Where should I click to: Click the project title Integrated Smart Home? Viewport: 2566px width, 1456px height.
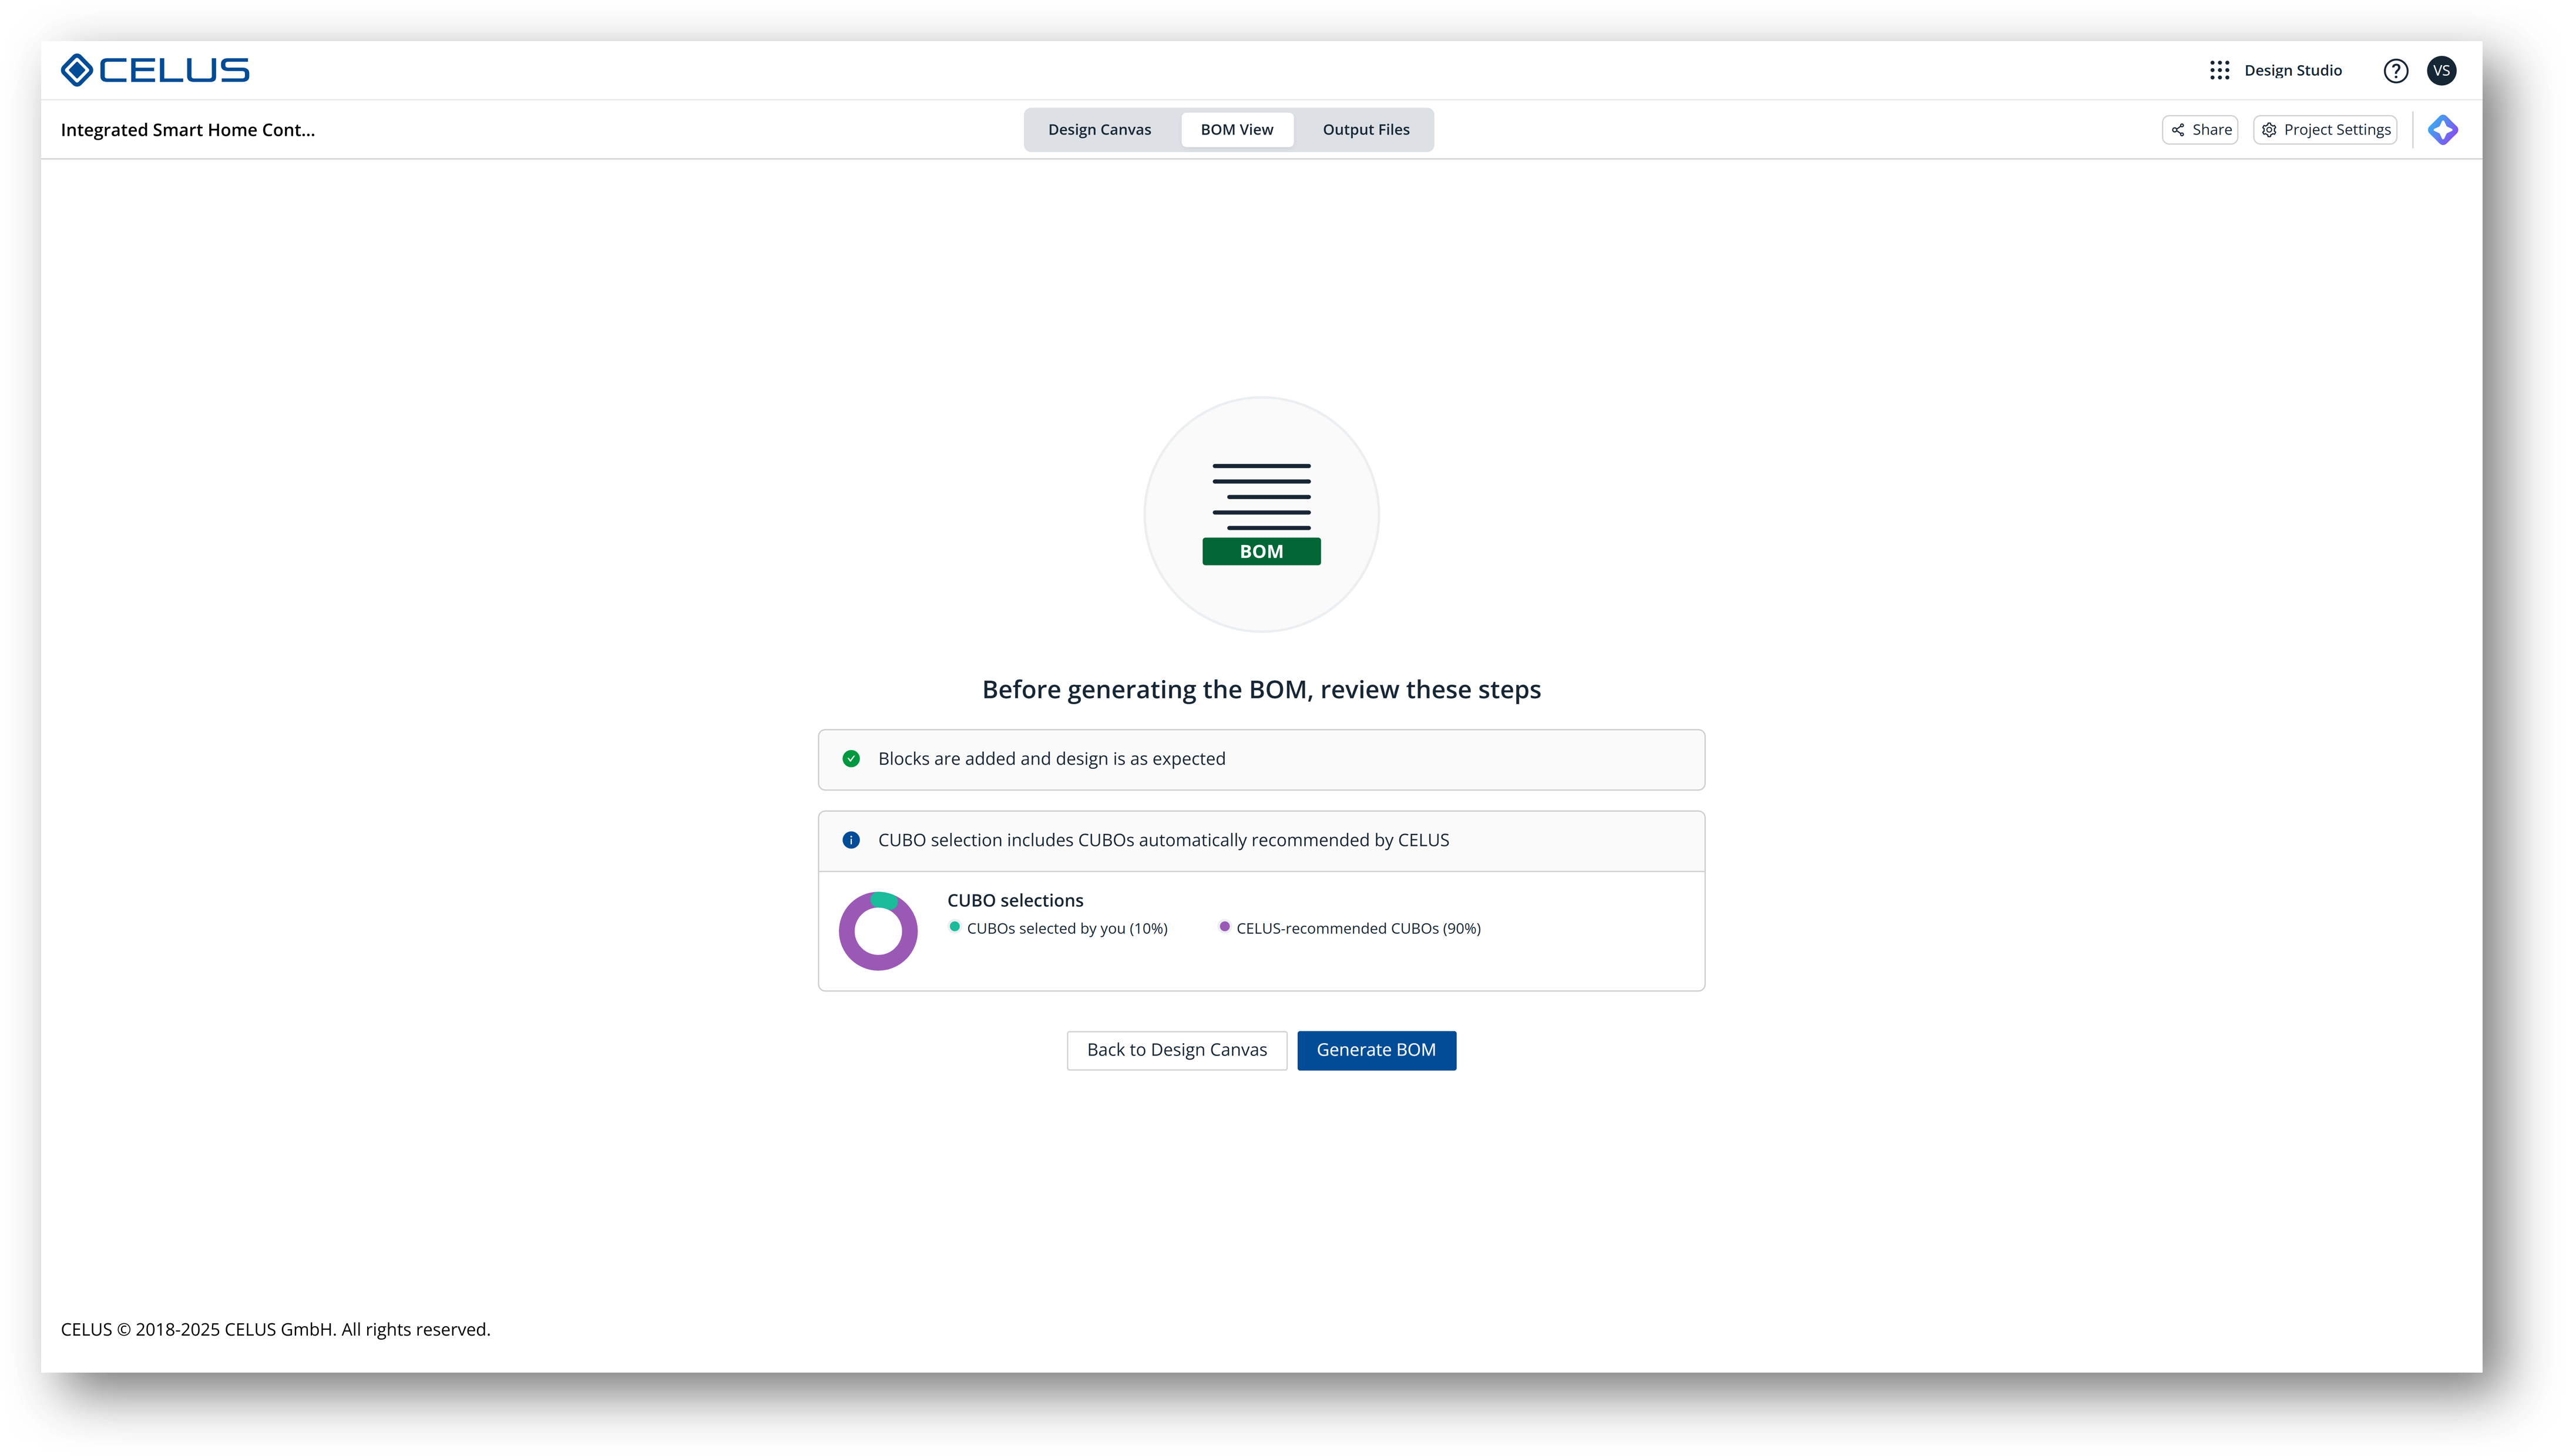188,130
